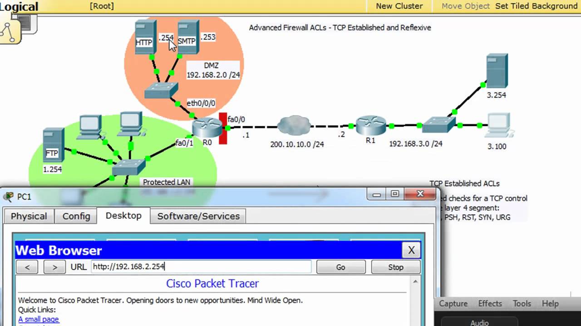This screenshot has width=581, height=326.
Task: Select router R0 on the topology
Action: [207, 127]
